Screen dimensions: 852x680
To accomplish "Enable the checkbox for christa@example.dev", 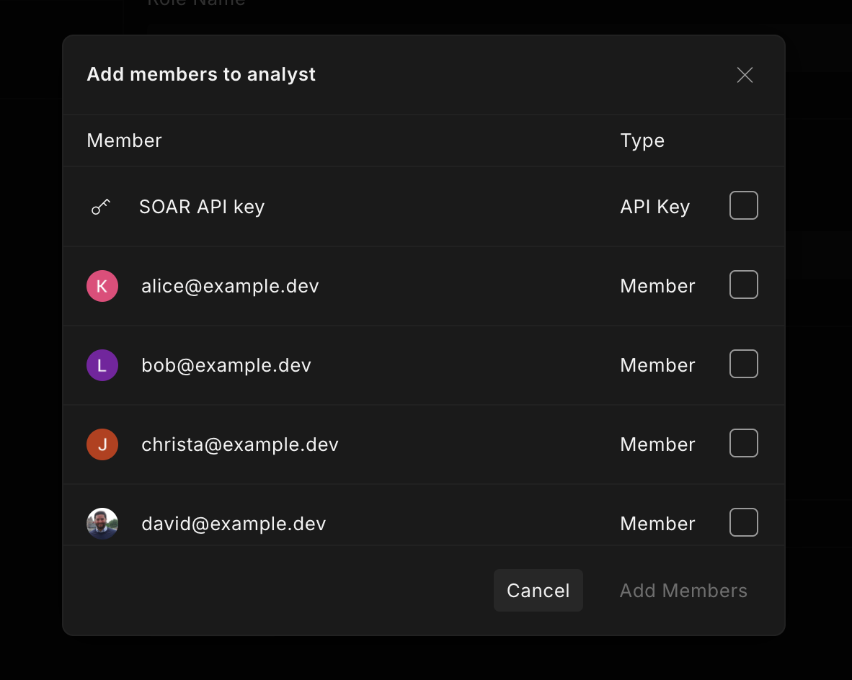I will coord(743,443).
